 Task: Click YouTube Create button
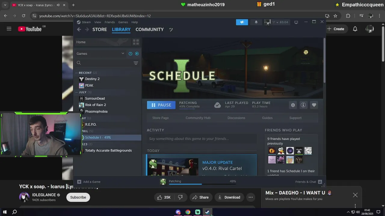point(336,29)
